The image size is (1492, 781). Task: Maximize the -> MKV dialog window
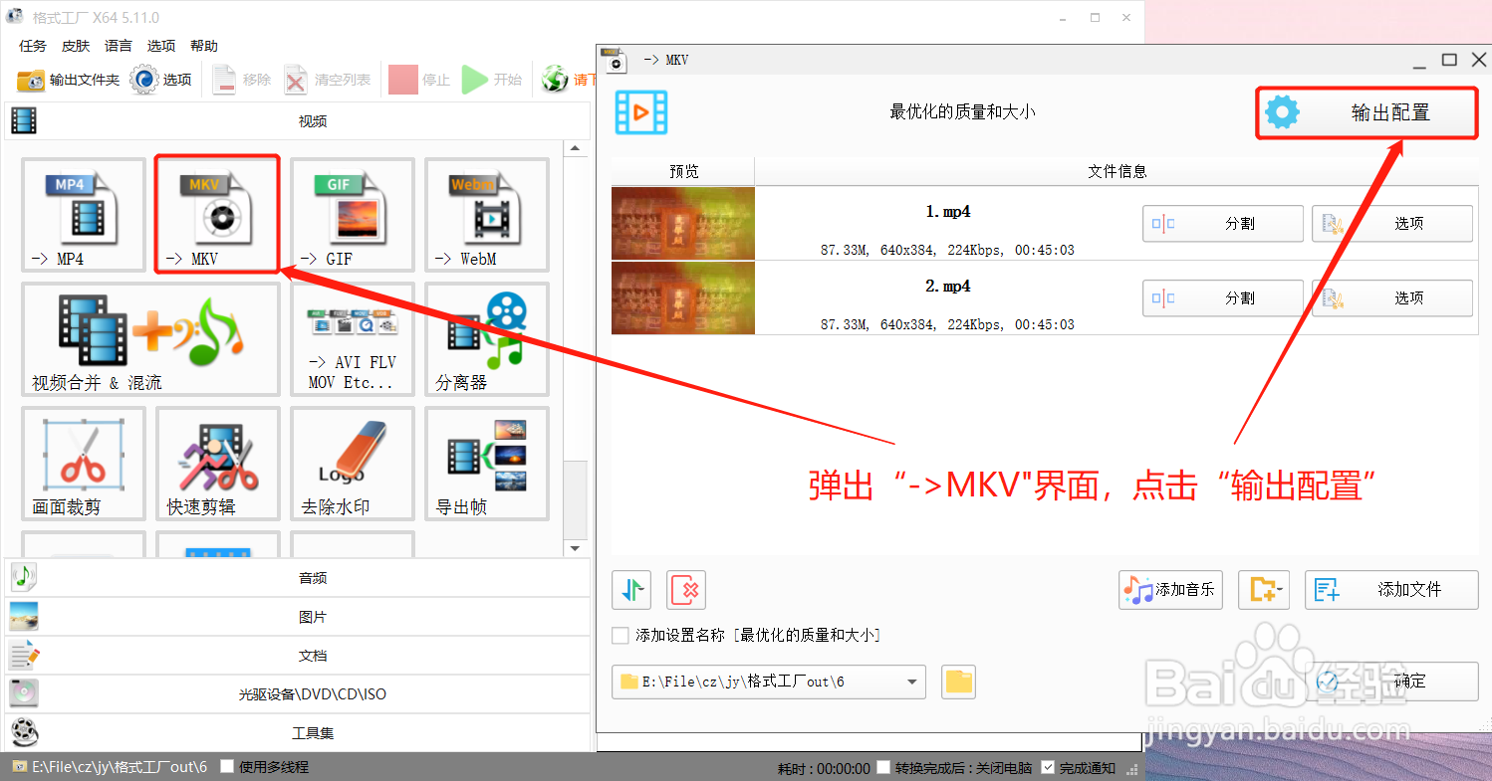click(1449, 60)
